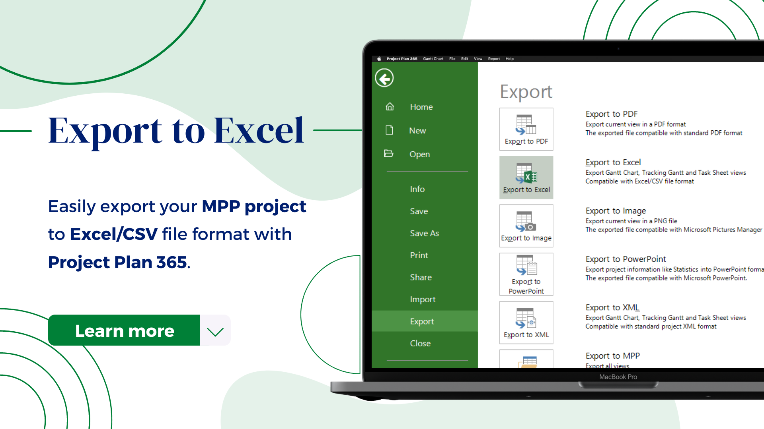The height and width of the screenshot is (429, 764).
Task: Click the Learn more button
Action: pos(125,330)
